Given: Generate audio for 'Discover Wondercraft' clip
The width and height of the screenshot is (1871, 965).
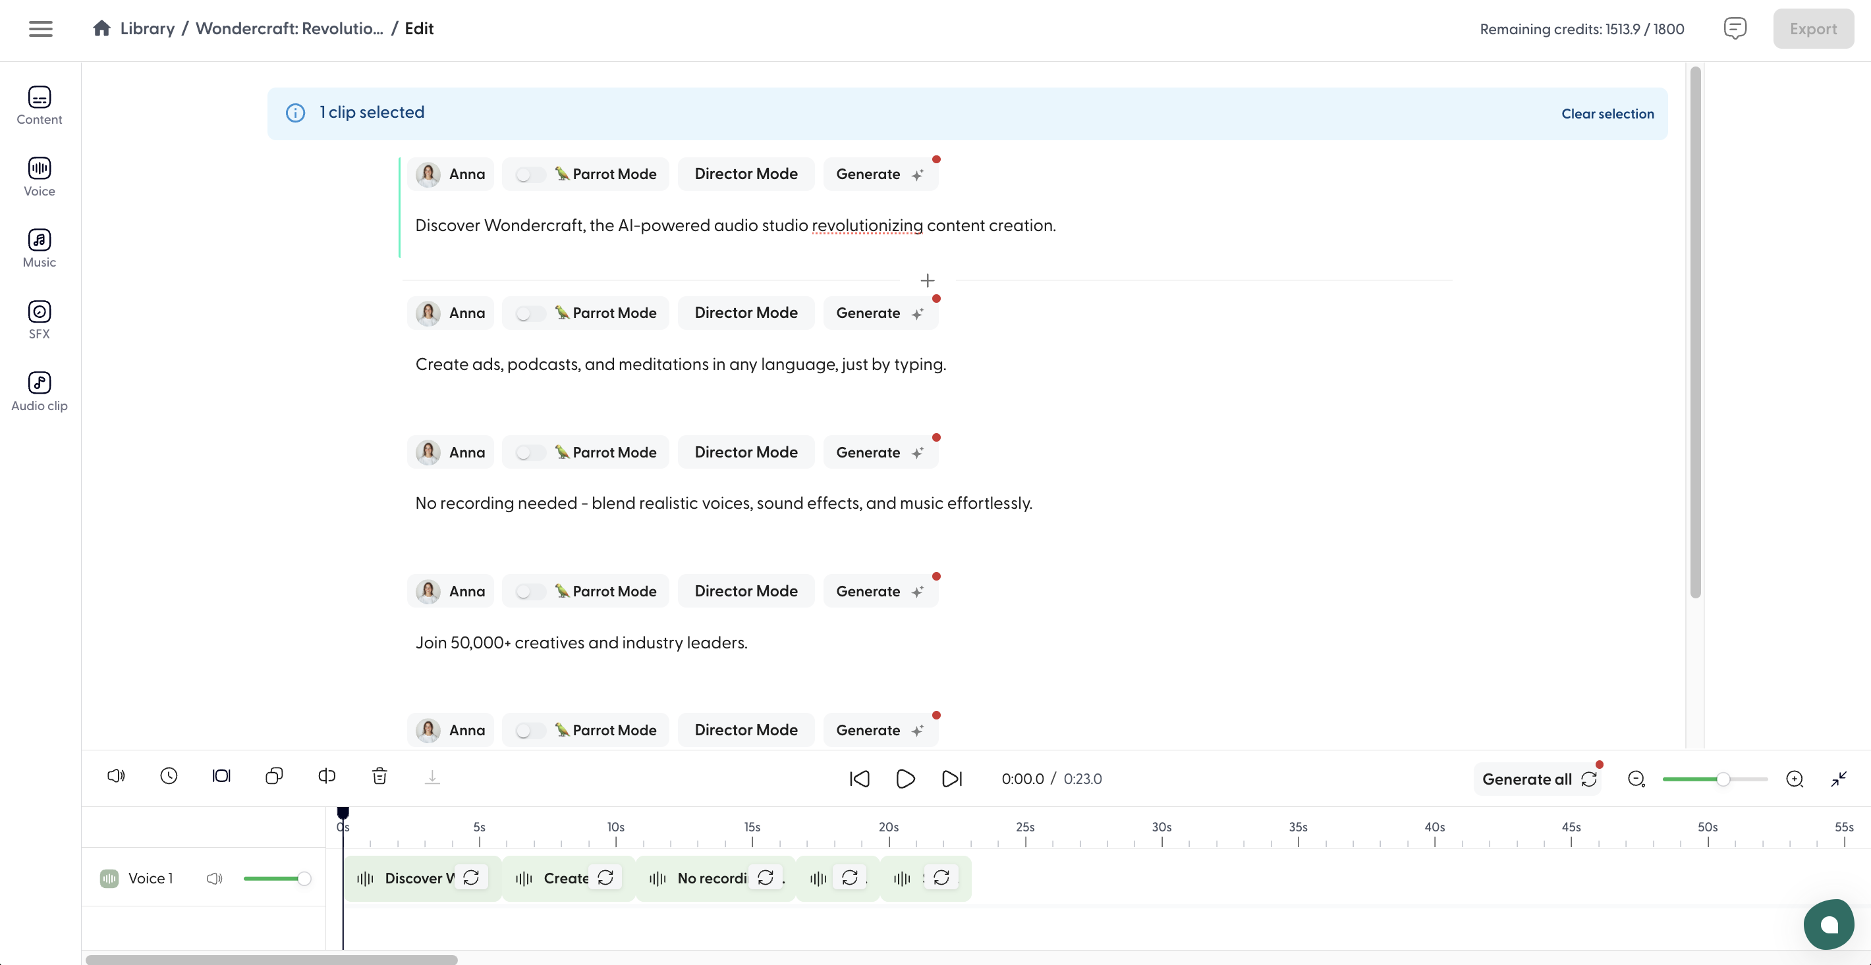Looking at the screenshot, I should coord(880,174).
